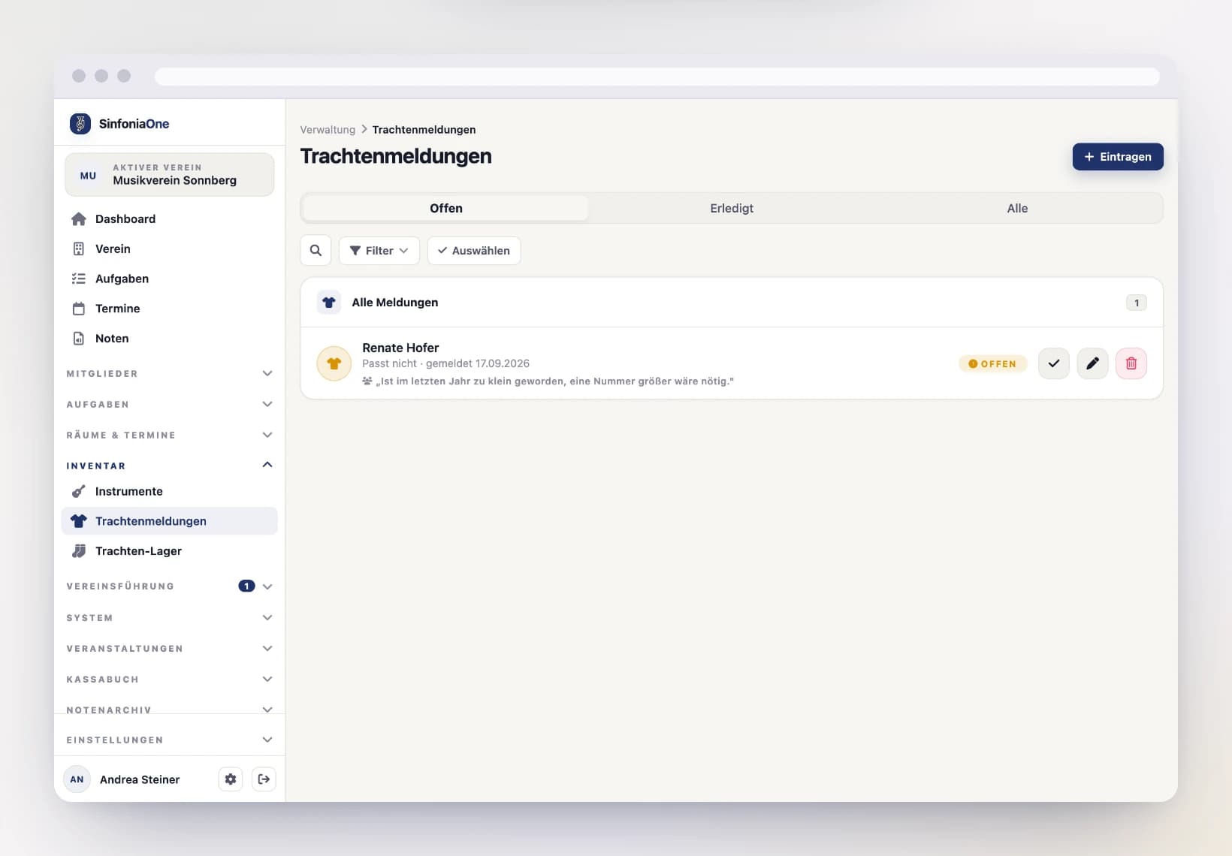Click the Andrea Steiner user name
Image resolution: width=1232 pixels, height=856 pixels.
click(140, 779)
